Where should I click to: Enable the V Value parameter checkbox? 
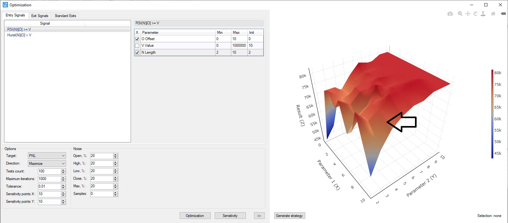click(137, 45)
